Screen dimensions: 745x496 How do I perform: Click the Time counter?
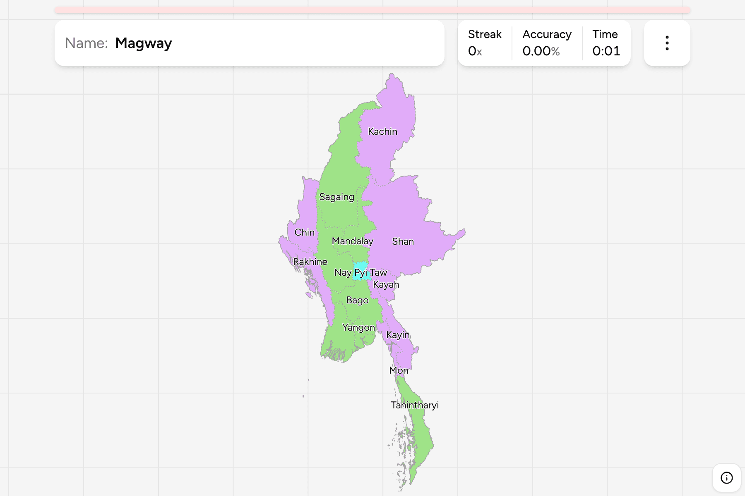606,43
